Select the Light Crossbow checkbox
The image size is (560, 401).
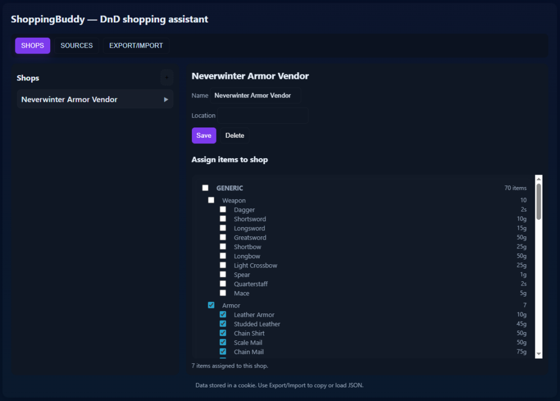click(x=223, y=265)
